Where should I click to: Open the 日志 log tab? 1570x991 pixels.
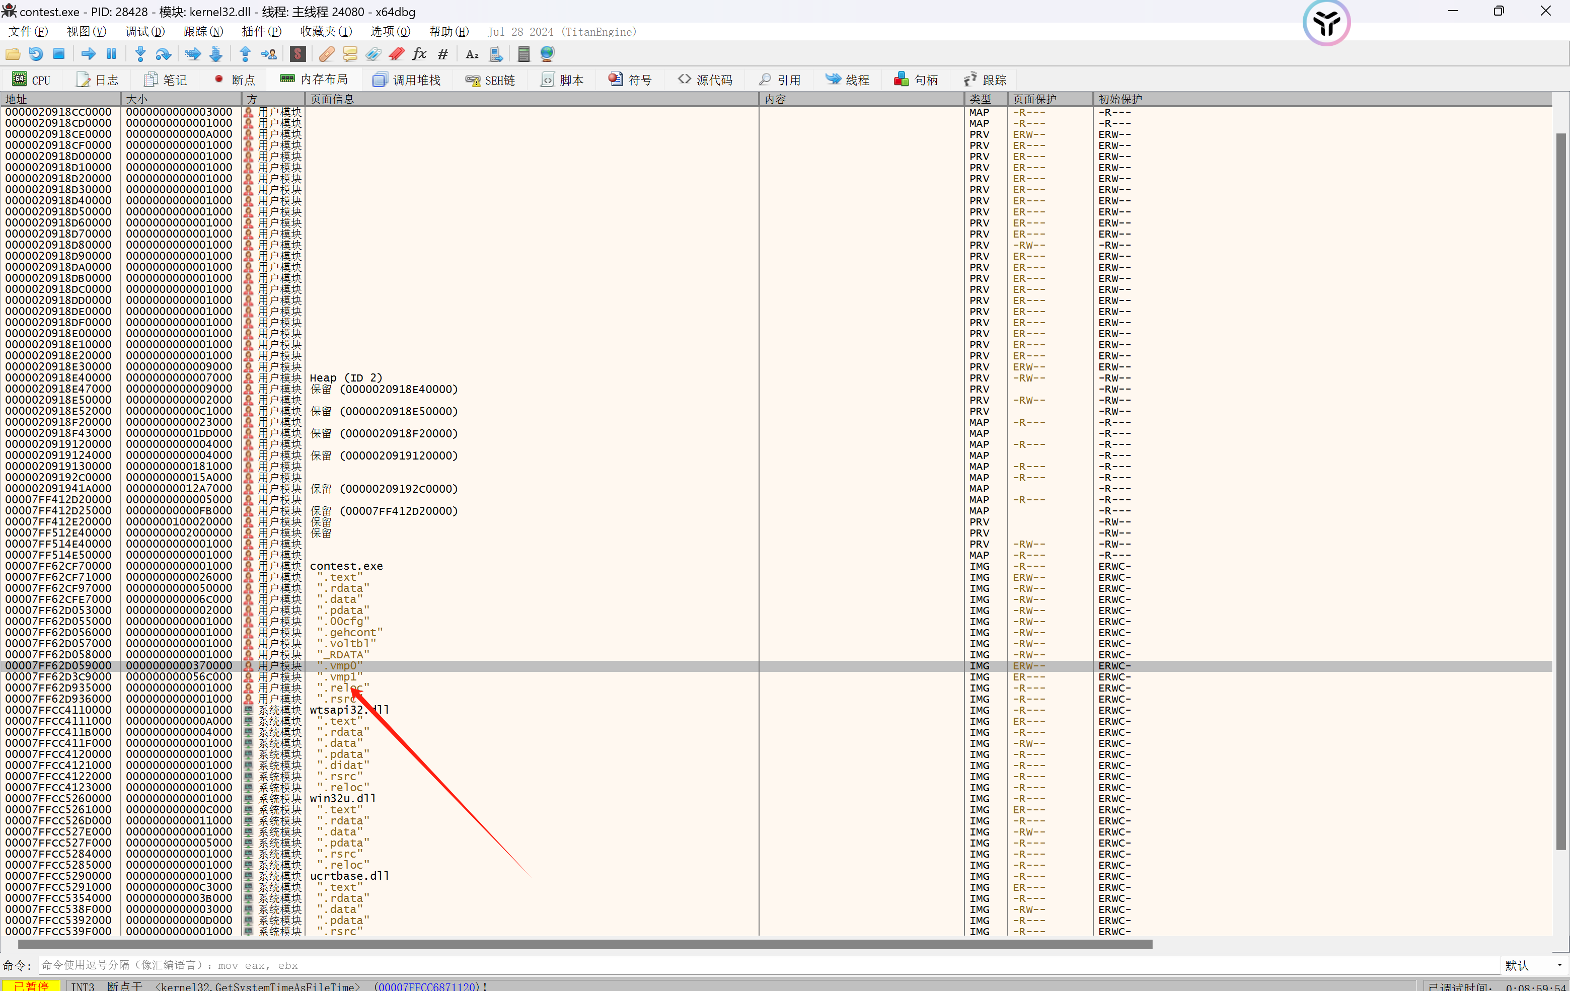click(98, 80)
